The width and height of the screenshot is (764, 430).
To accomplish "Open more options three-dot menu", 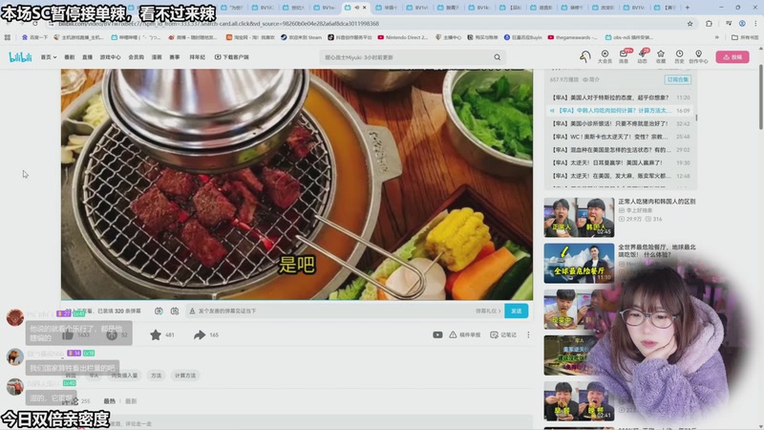I will pyautogui.click(x=528, y=335).
